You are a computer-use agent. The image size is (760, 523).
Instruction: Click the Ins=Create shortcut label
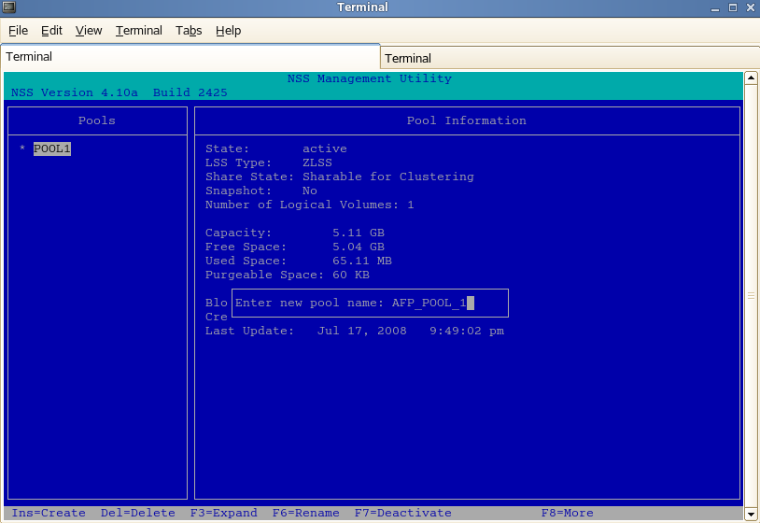coord(49,513)
